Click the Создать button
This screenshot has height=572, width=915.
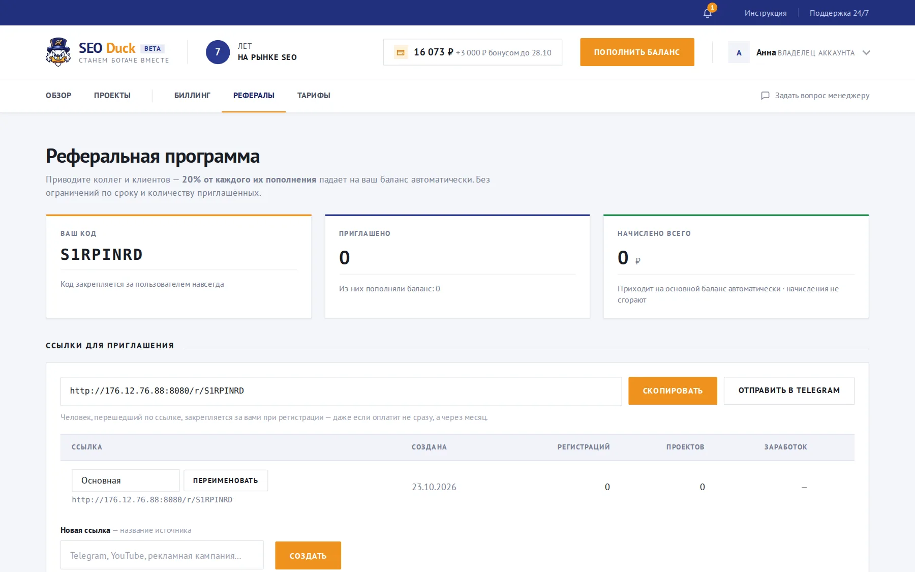coord(308,556)
